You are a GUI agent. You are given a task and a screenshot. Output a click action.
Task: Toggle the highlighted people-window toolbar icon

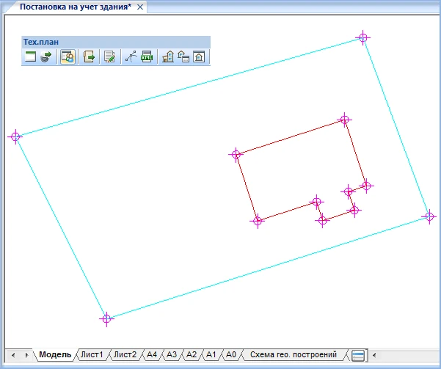[x=67, y=56]
